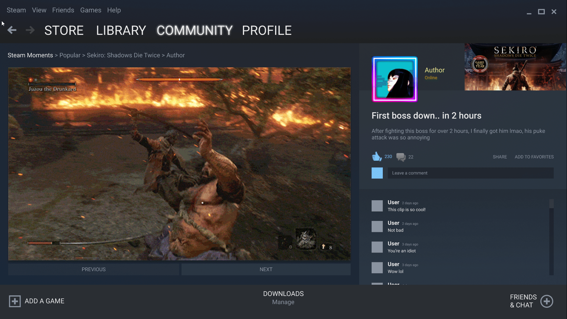Open User who wrote 'This clip is so cool!'
Screen dimensions: 567x319
(x=393, y=202)
